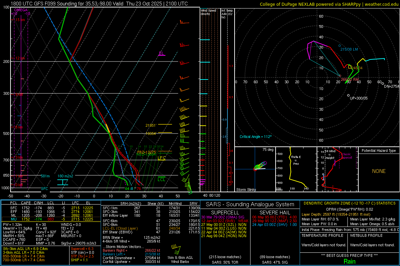Image resolution: width=400 pixels, height=266 pixels.
Task: Click the ConvT = 92F value
Action: (46, 232)
